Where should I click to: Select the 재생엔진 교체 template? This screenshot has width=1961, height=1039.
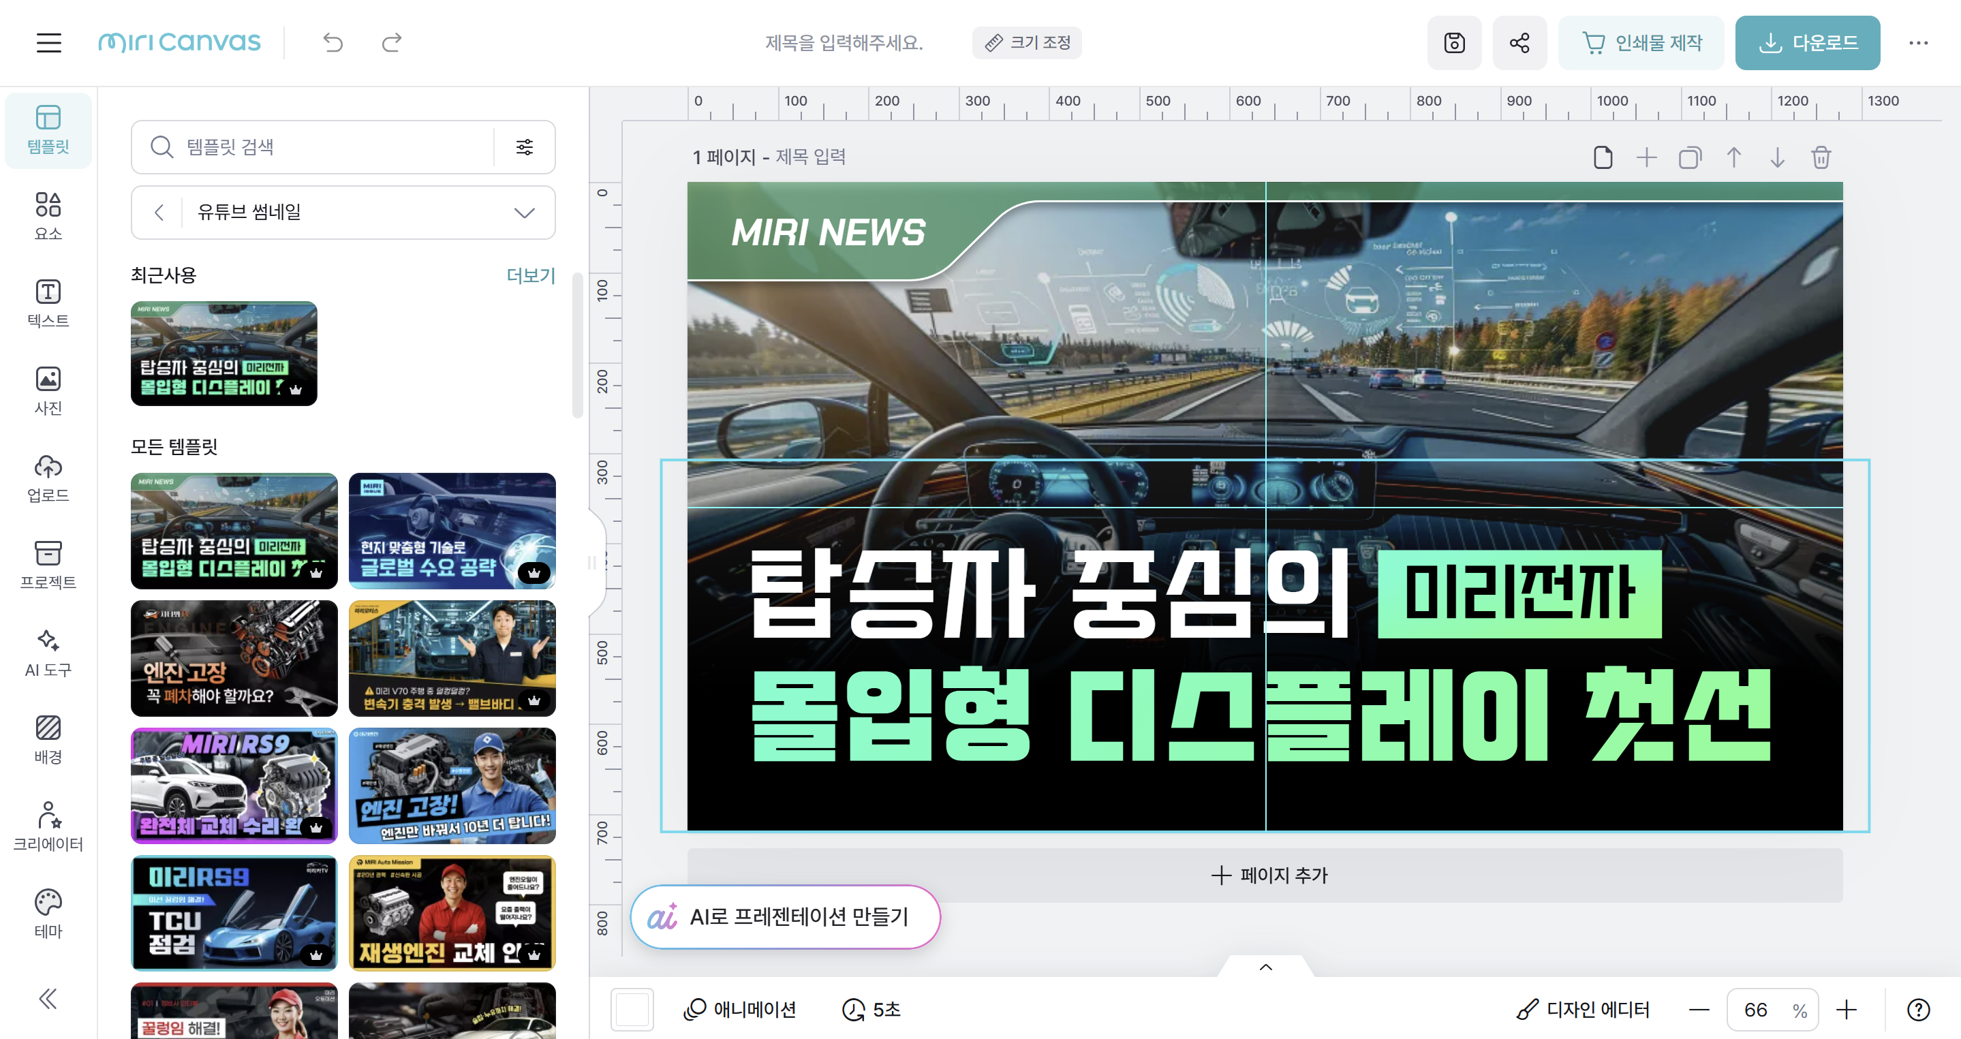point(452,914)
